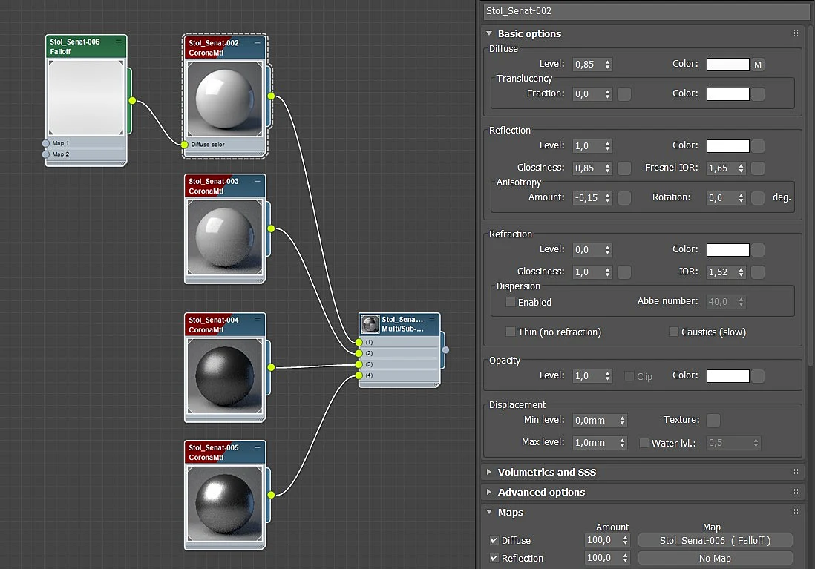815x569 pixels.
Task: Click the Multi/Sub-Object node preview icon
Action: click(x=370, y=323)
